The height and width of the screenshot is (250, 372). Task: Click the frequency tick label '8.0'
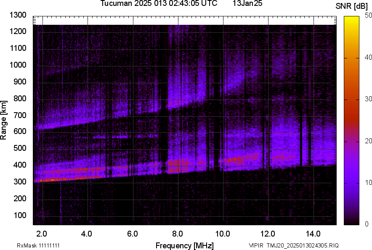click(x=178, y=234)
